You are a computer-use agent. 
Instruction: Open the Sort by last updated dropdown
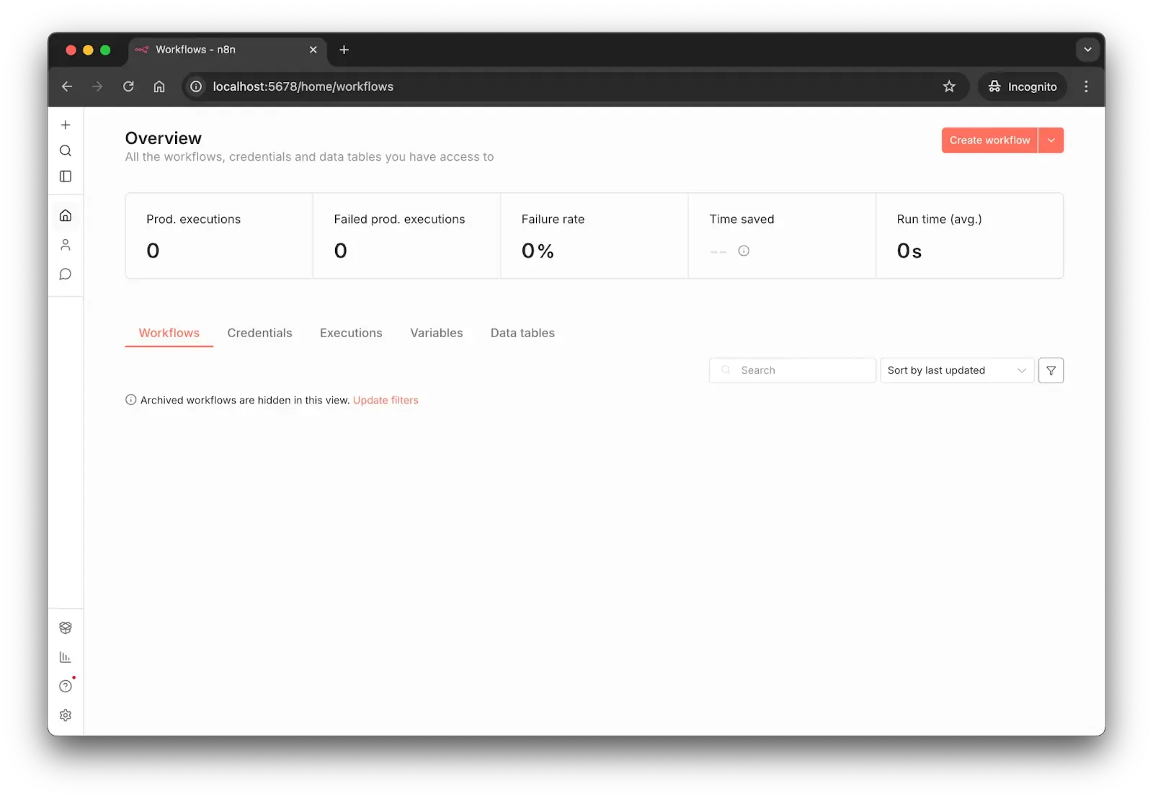(x=956, y=370)
